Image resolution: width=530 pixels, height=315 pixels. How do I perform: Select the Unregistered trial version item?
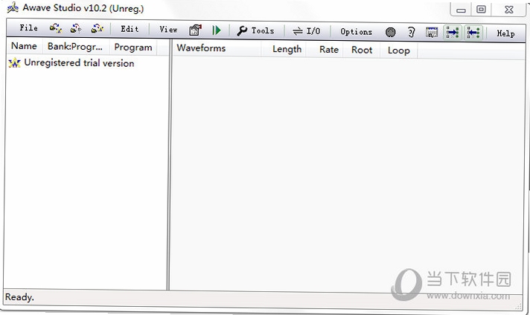click(79, 63)
